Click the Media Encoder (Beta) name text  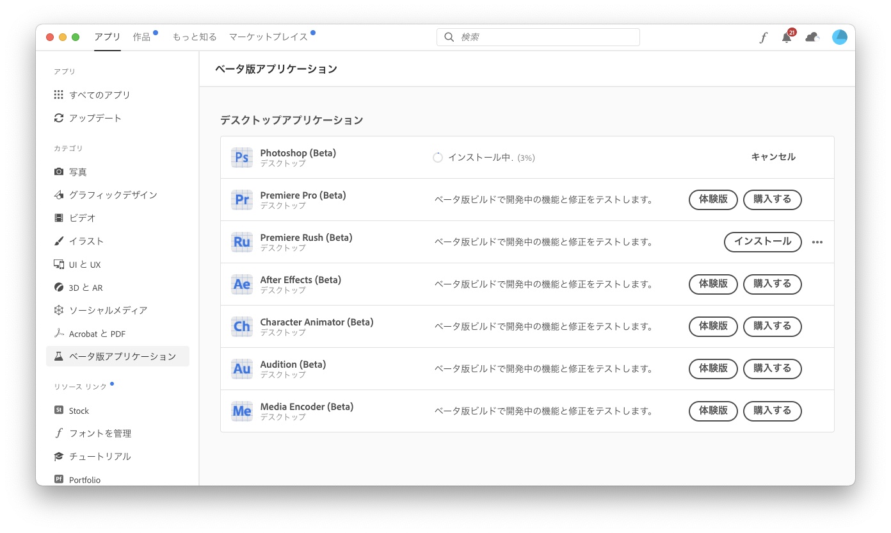(307, 407)
